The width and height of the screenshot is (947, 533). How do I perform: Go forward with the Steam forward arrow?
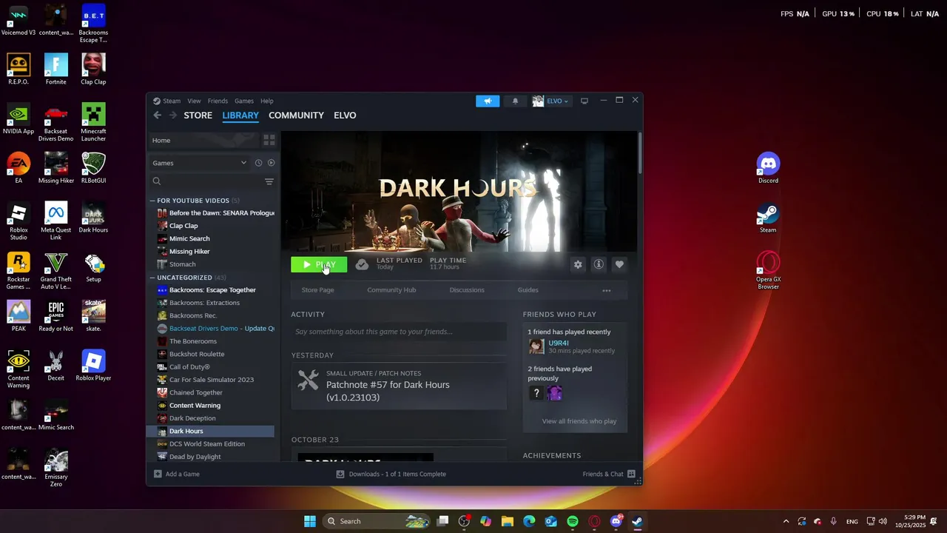click(173, 115)
